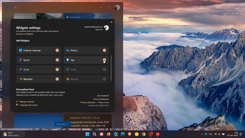The width and height of the screenshot is (245, 138).
Task: Open the Privacy statement link
Action: coord(88,102)
